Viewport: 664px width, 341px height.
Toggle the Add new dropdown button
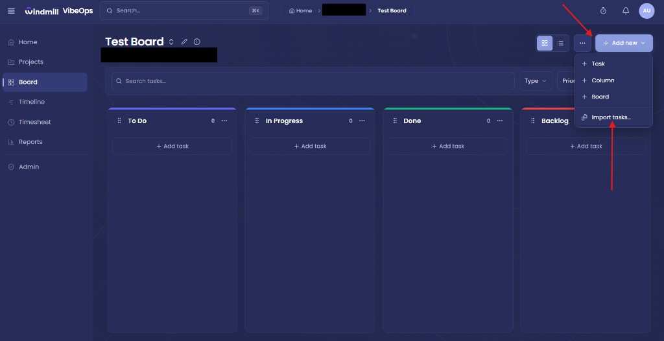click(624, 43)
